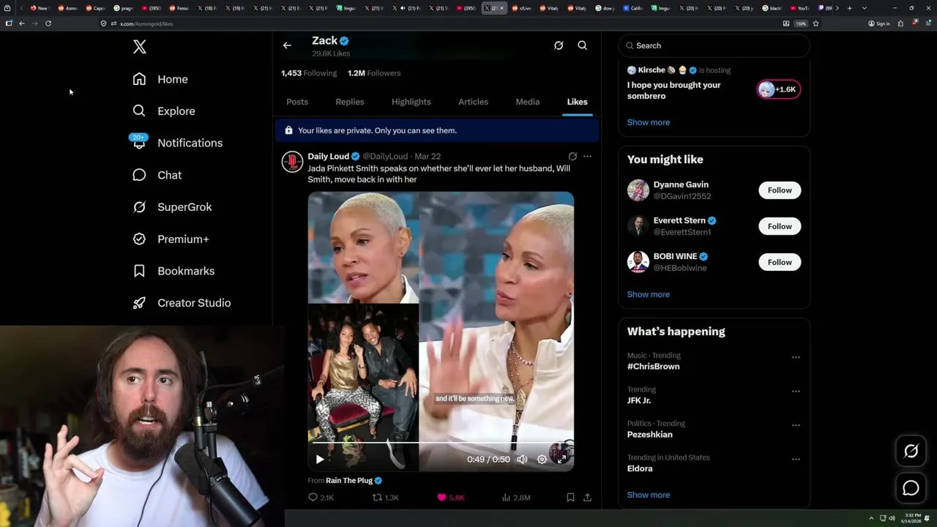
Task: Open the #ChrisBrown trend
Action: pyautogui.click(x=654, y=366)
